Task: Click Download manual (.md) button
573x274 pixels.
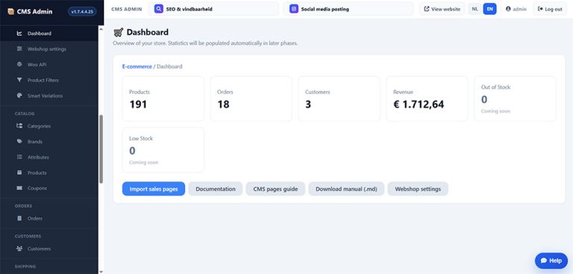Action: pyautogui.click(x=346, y=189)
